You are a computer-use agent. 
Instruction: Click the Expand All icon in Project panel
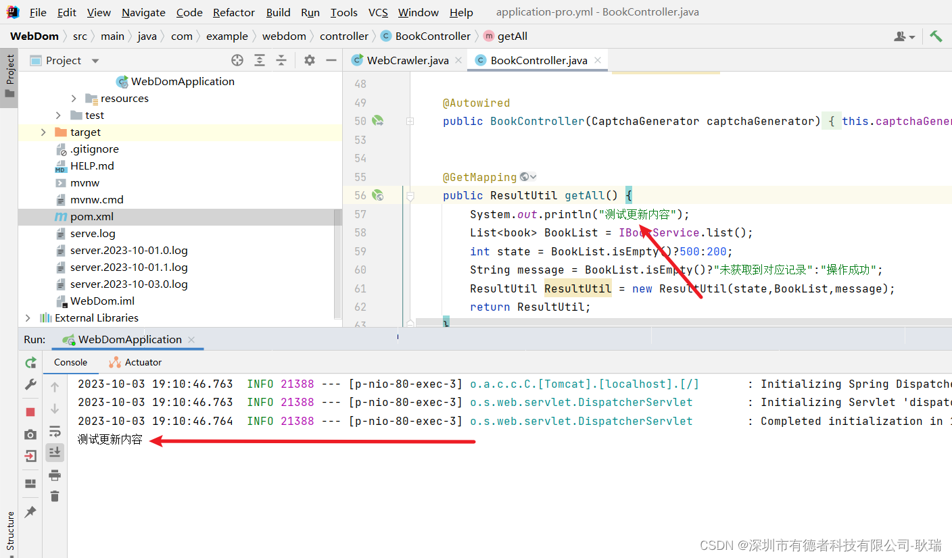pyautogui.click(x=260, y=60)
